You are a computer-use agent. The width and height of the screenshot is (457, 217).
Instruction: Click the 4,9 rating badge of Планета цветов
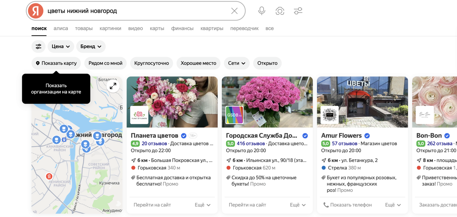coord(135,144)
